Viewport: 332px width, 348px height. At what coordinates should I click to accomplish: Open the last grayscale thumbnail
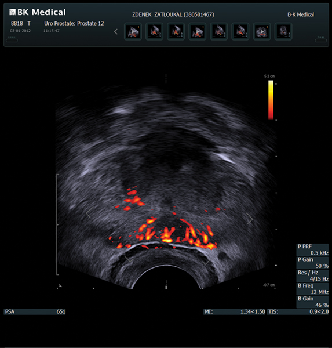283,31
